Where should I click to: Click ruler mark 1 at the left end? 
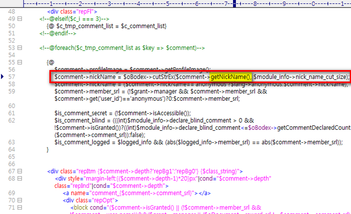(x=51, y=4)
